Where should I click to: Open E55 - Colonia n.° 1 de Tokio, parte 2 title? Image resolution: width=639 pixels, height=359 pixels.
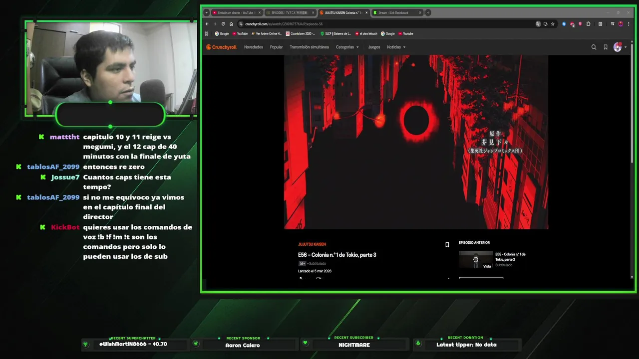pyautogui.click(x=510, y=257)
